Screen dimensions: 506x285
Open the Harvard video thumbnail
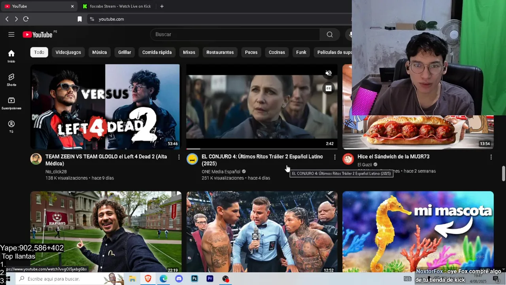(x=106, y=232)
